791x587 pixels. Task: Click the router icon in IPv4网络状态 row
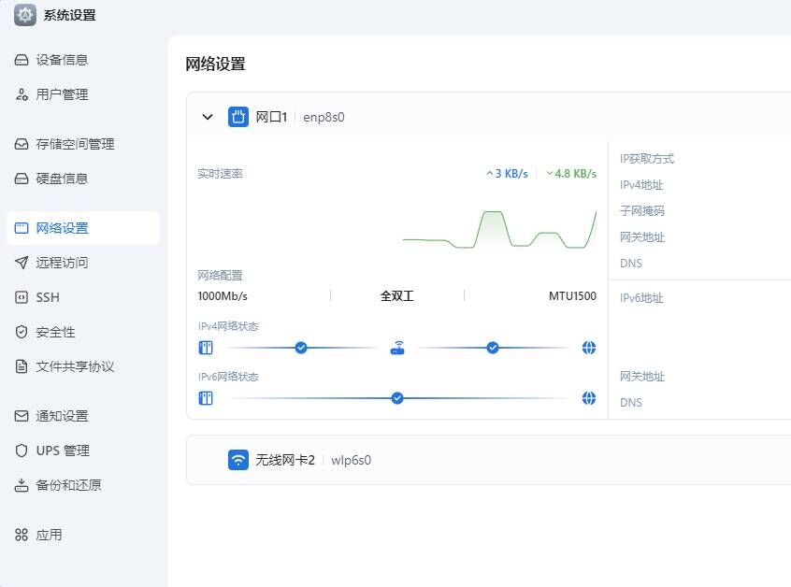point(397,348)
